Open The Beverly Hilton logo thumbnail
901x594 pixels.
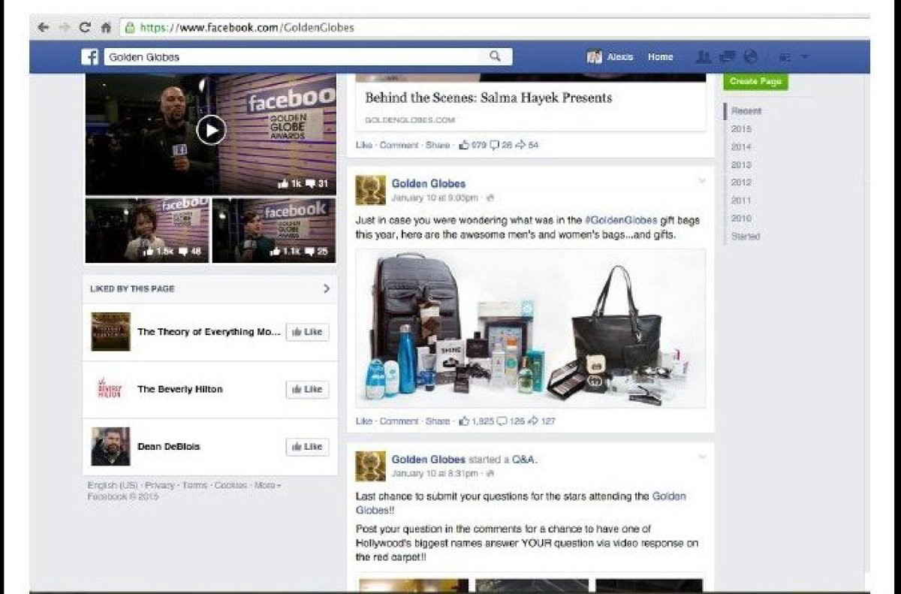click(110, 389)
